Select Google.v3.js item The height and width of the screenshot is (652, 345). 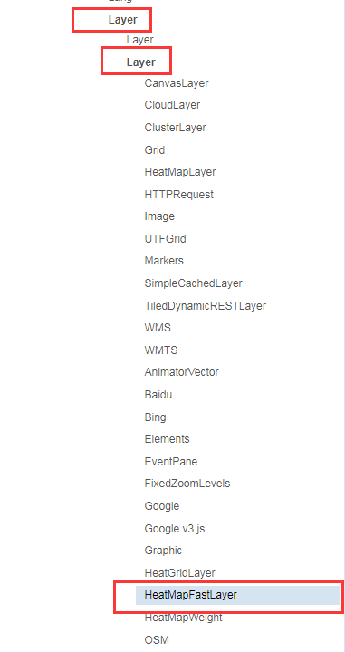point(175,529)
